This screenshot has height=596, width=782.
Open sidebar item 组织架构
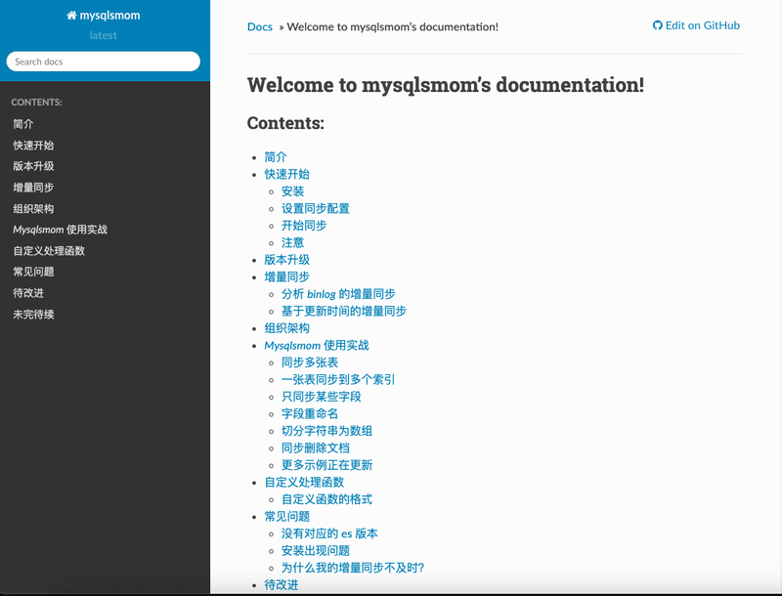point(33,208)
